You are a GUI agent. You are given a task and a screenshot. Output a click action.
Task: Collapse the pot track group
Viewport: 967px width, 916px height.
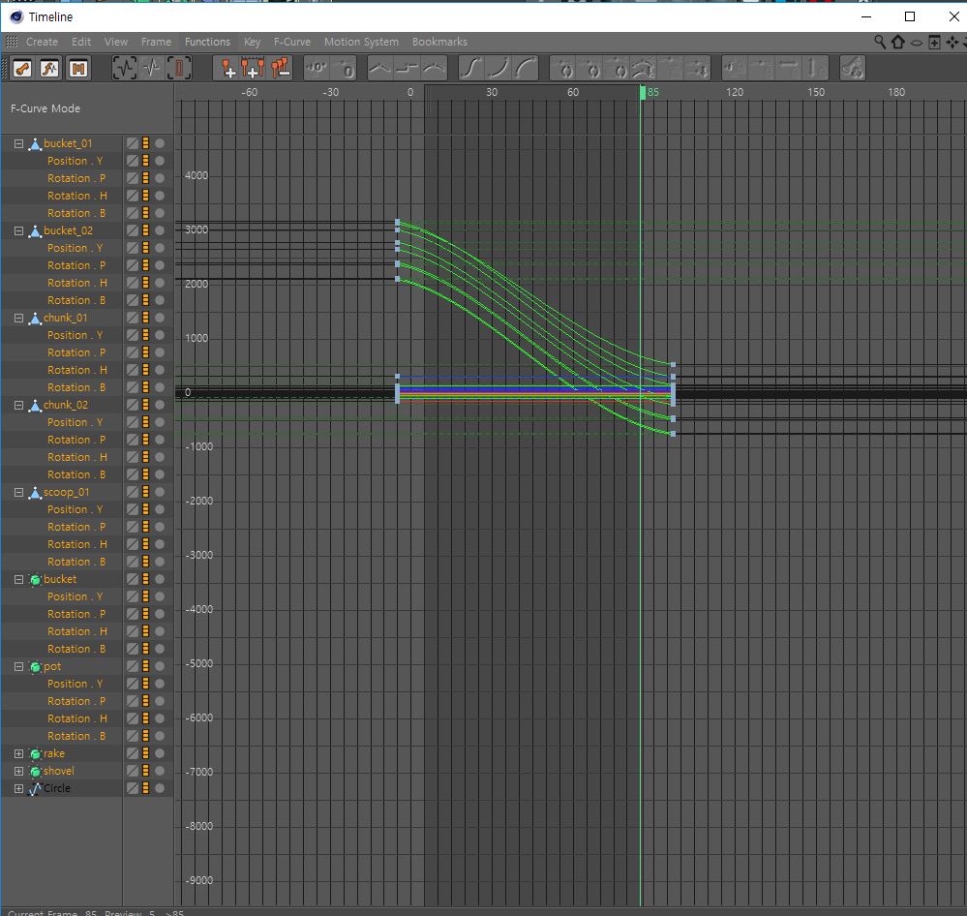(x=19, y=667)
